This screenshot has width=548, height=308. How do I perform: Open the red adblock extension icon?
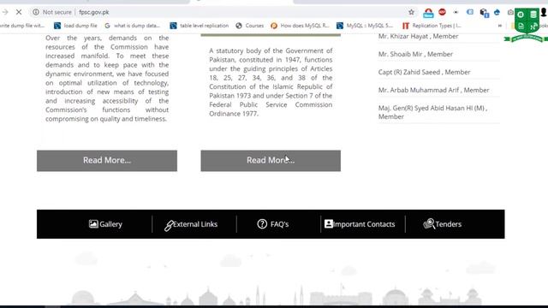[442, 12]
